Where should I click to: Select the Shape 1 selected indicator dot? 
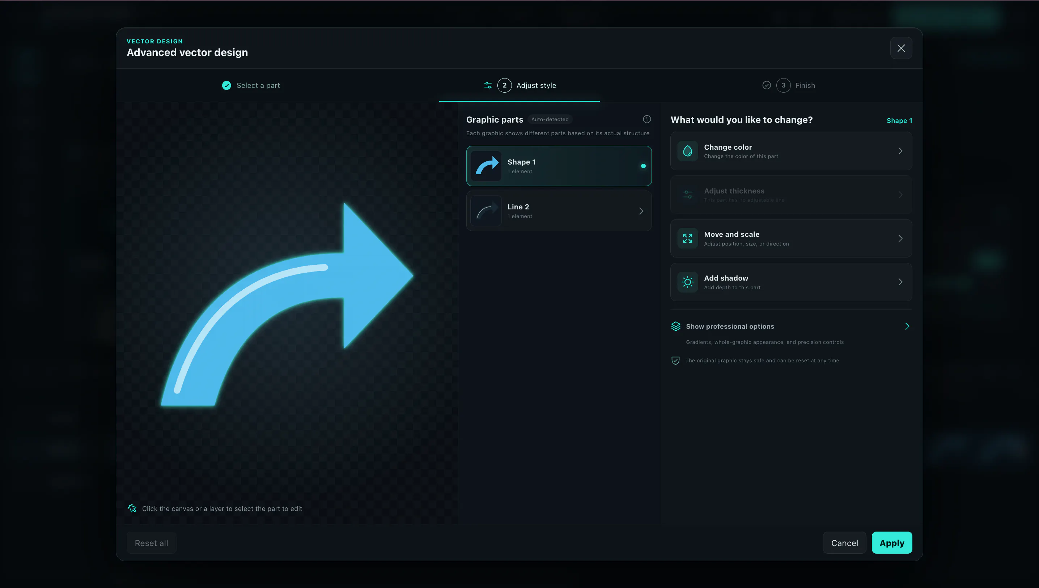(x=643, y=166)
